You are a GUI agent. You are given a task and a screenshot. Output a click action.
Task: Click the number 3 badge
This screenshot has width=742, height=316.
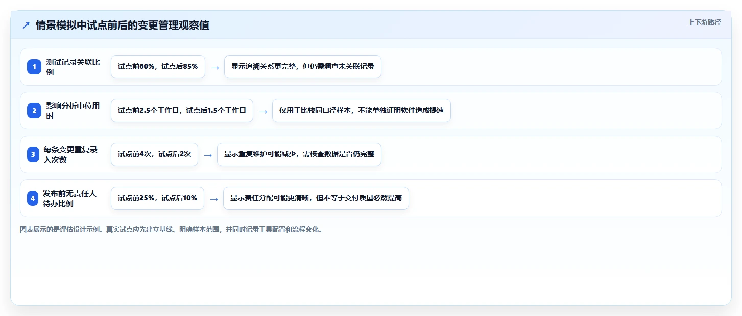(34, 154)
